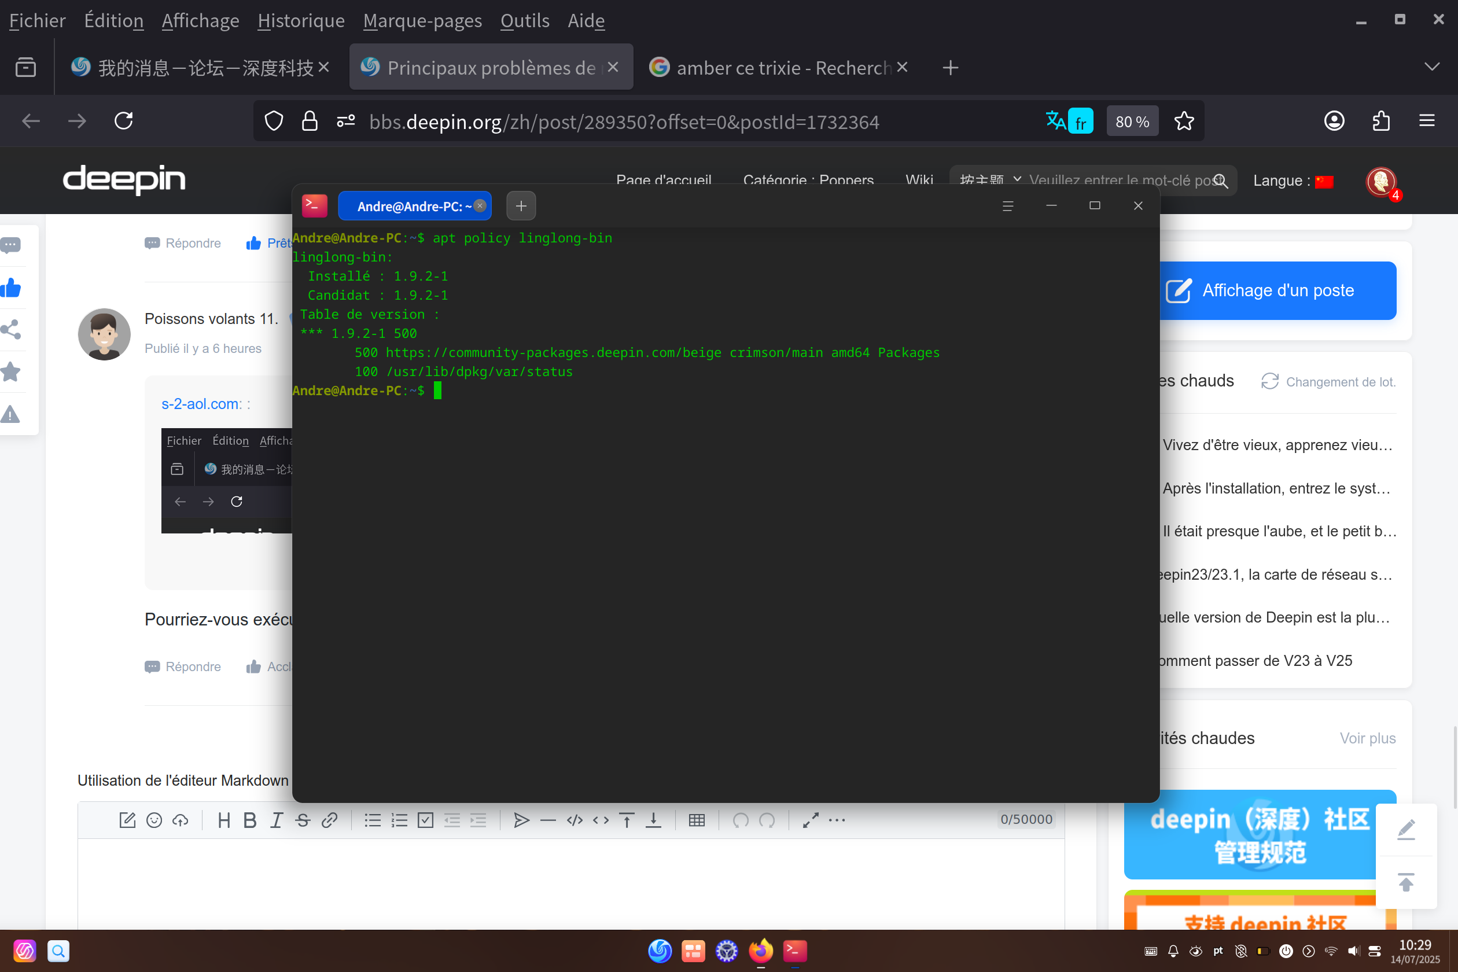Bookmark the page with the star icon
The height and width of the screenshot is (972, 1458).
click(x=1184, y=121)
